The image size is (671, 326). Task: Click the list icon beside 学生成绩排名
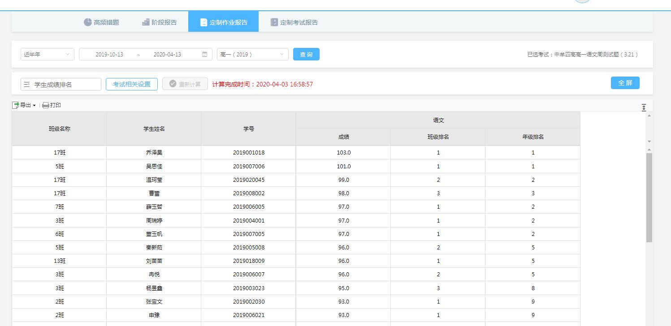pos(26,85)
